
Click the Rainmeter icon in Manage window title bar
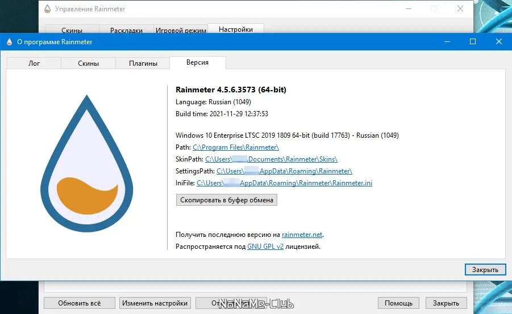tap(48, 9)
